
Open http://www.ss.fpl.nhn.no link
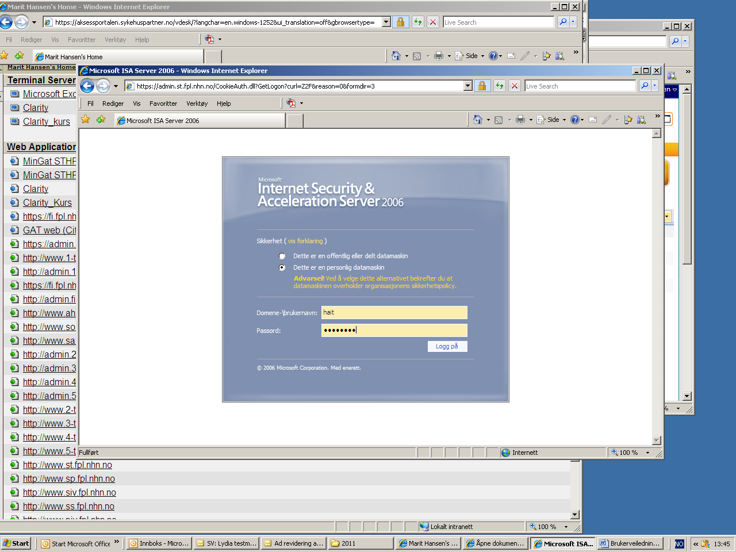pos(68,506)
